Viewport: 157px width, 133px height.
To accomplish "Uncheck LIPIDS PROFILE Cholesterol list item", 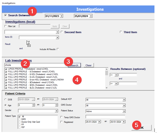I will tap(6, 69).
